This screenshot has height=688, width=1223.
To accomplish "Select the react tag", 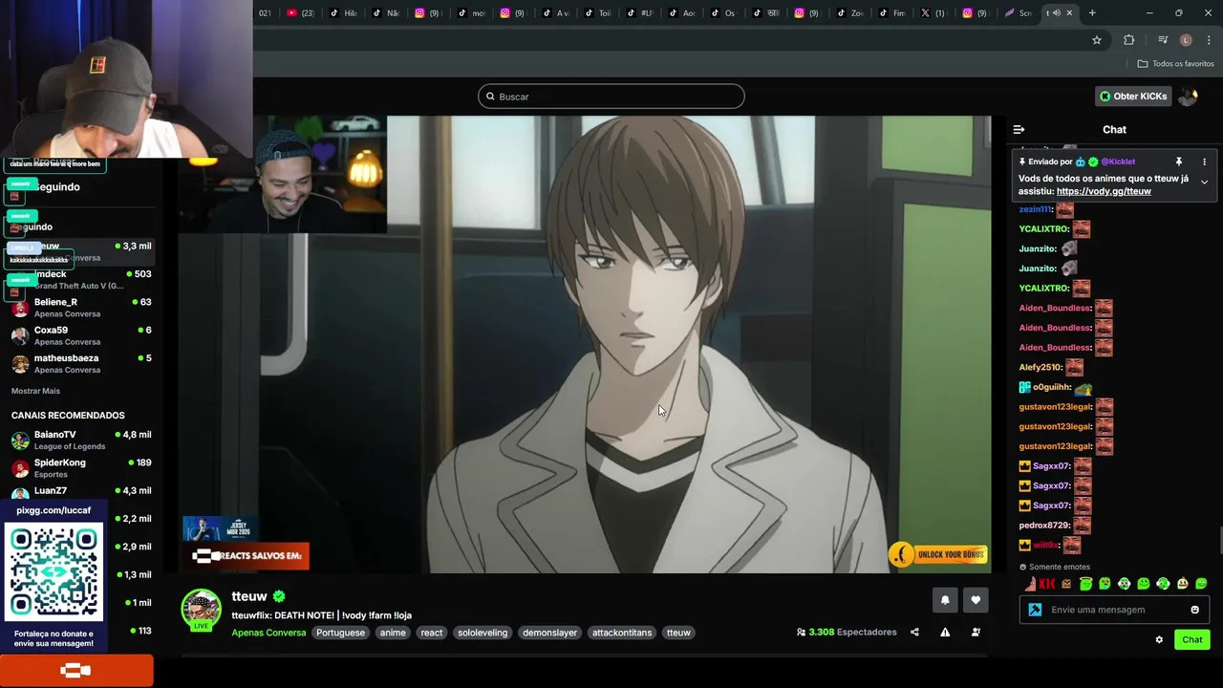I will (432, 633).
